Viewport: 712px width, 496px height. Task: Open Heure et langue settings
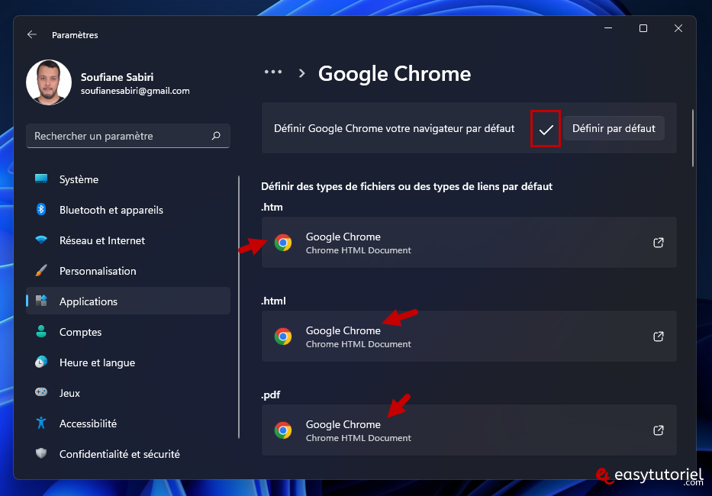[128, 362]
